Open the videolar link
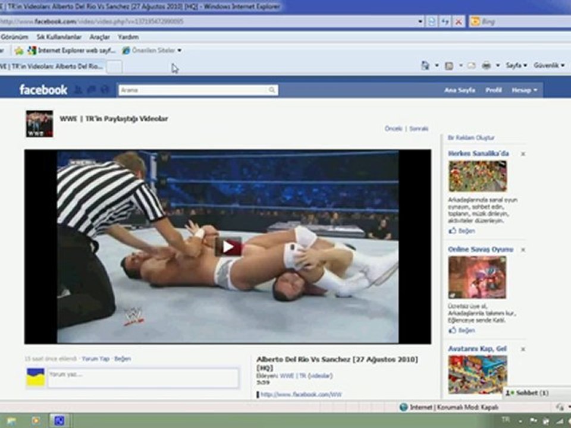 pos(320,376)
